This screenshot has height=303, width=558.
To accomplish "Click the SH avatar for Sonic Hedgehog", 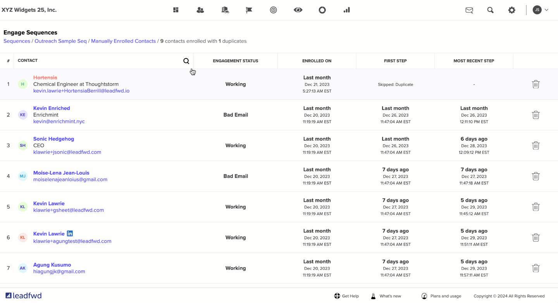I will click(22, 145).
